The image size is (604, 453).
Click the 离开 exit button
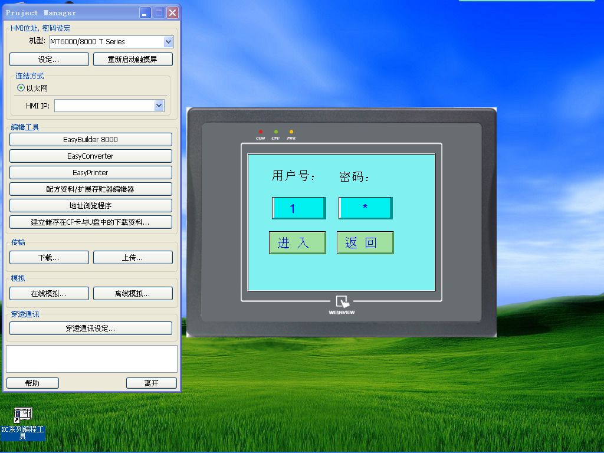point(152,383)
